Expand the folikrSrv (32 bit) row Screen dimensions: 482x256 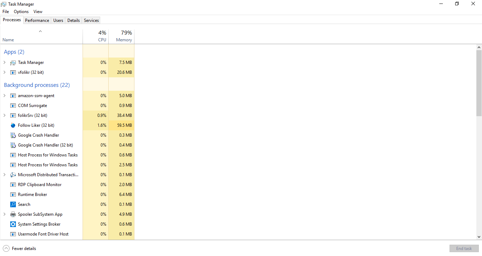coord(4,115)
